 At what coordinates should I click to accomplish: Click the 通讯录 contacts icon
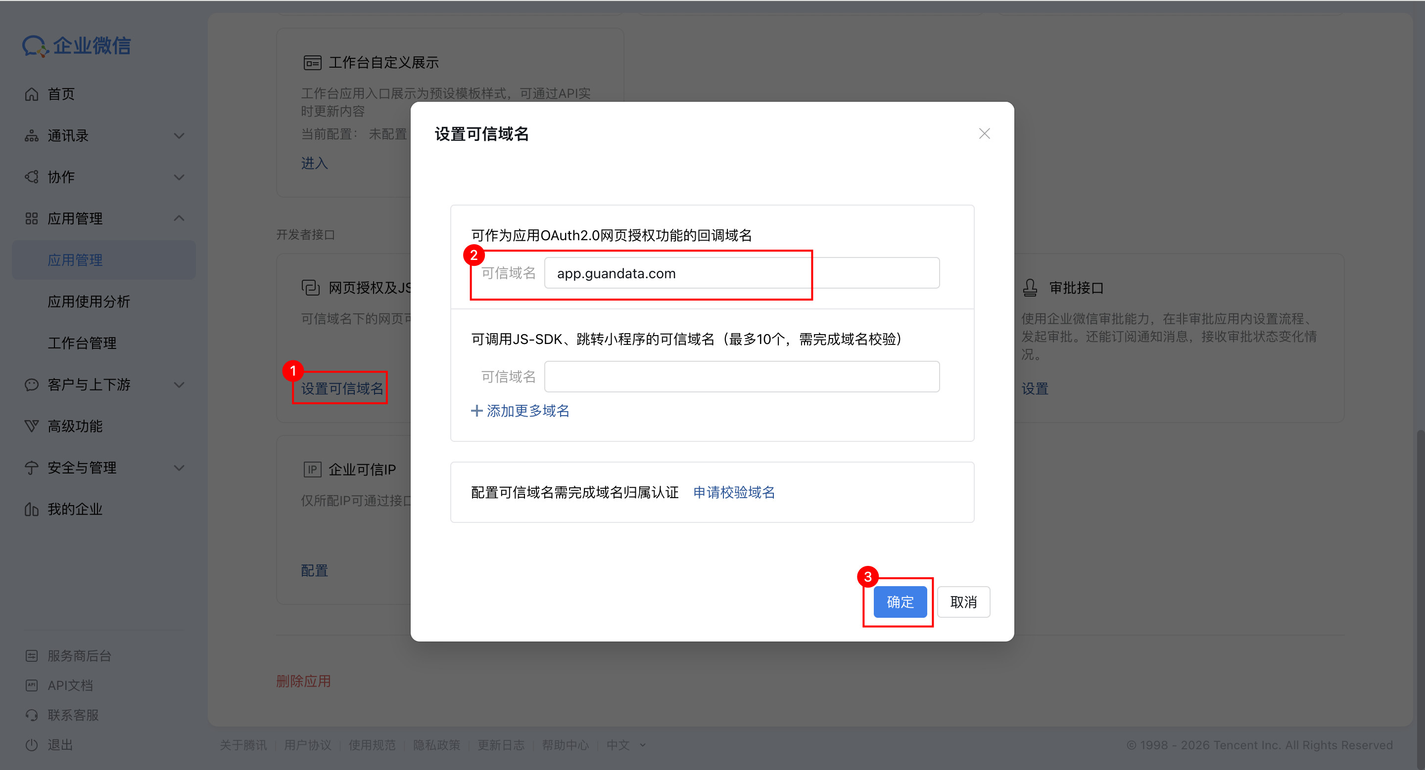tap(32, 136)
